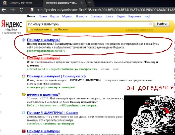Viewport: 175px width, 135px height.
Task: Expand 'ещё' options under ontvout.narod.ru result
Action: pyautogui.click(x=116, y=69)
